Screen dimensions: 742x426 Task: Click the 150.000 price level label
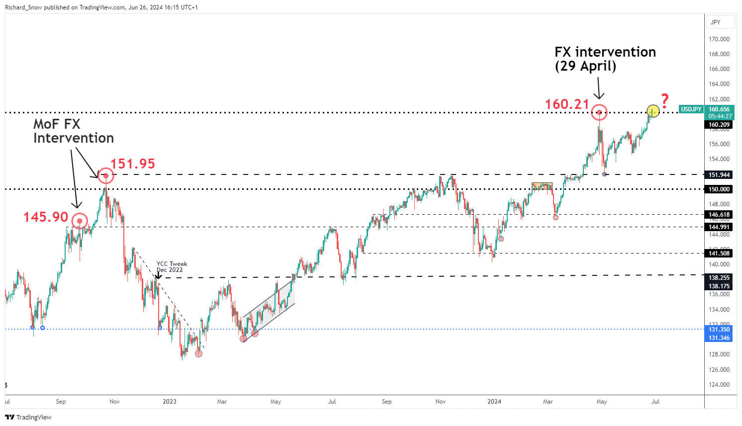719,189
